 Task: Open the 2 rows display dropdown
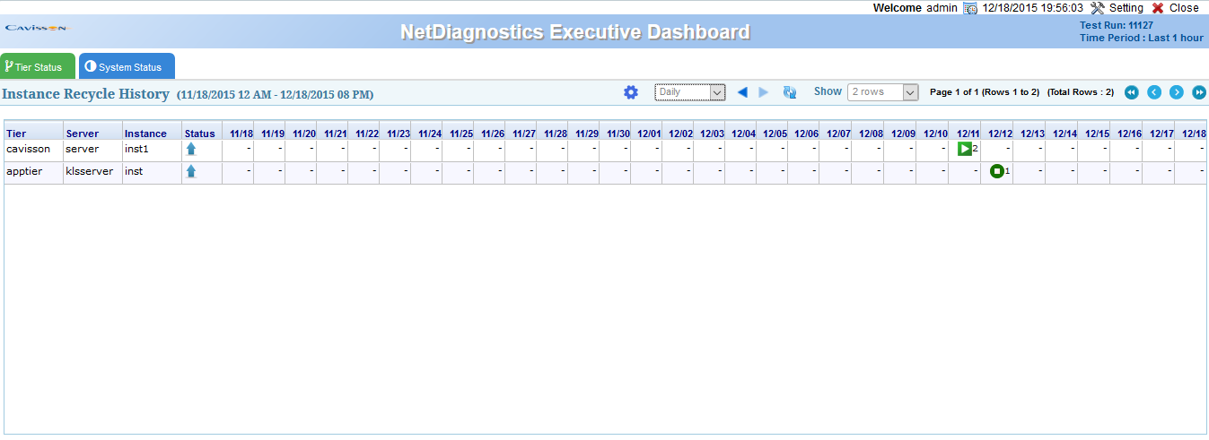pos(883,92)
